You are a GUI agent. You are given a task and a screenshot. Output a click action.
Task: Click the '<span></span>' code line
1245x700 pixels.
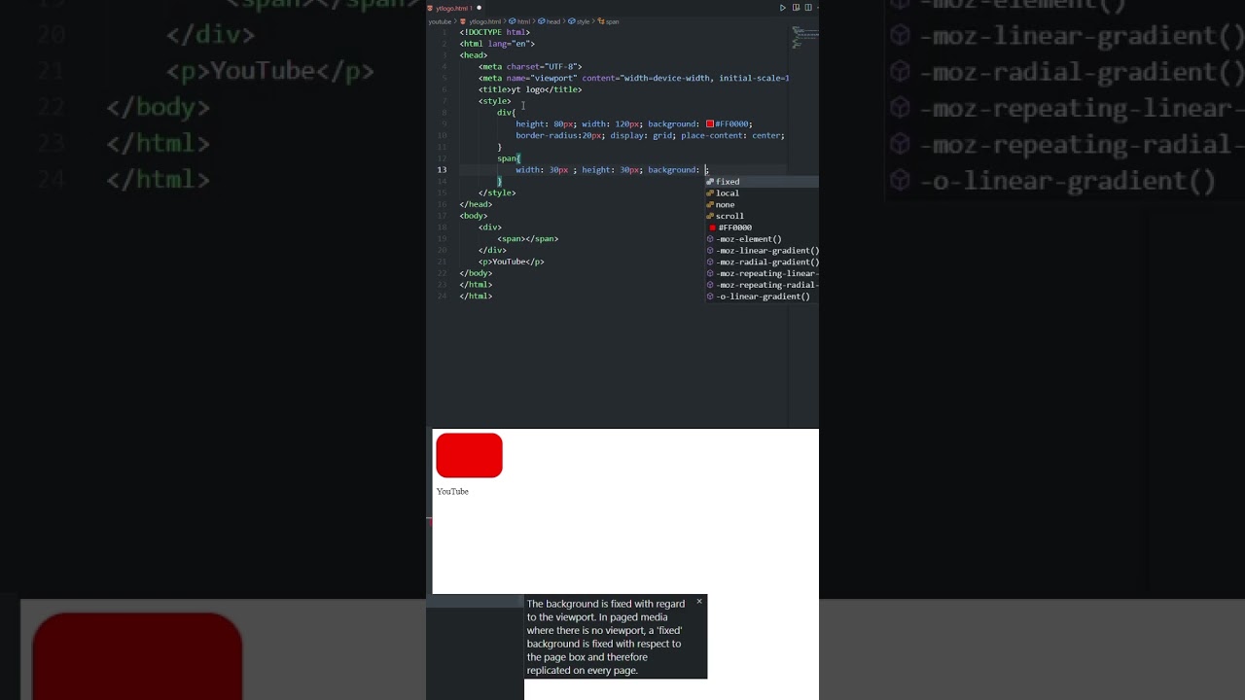(528, 239)
